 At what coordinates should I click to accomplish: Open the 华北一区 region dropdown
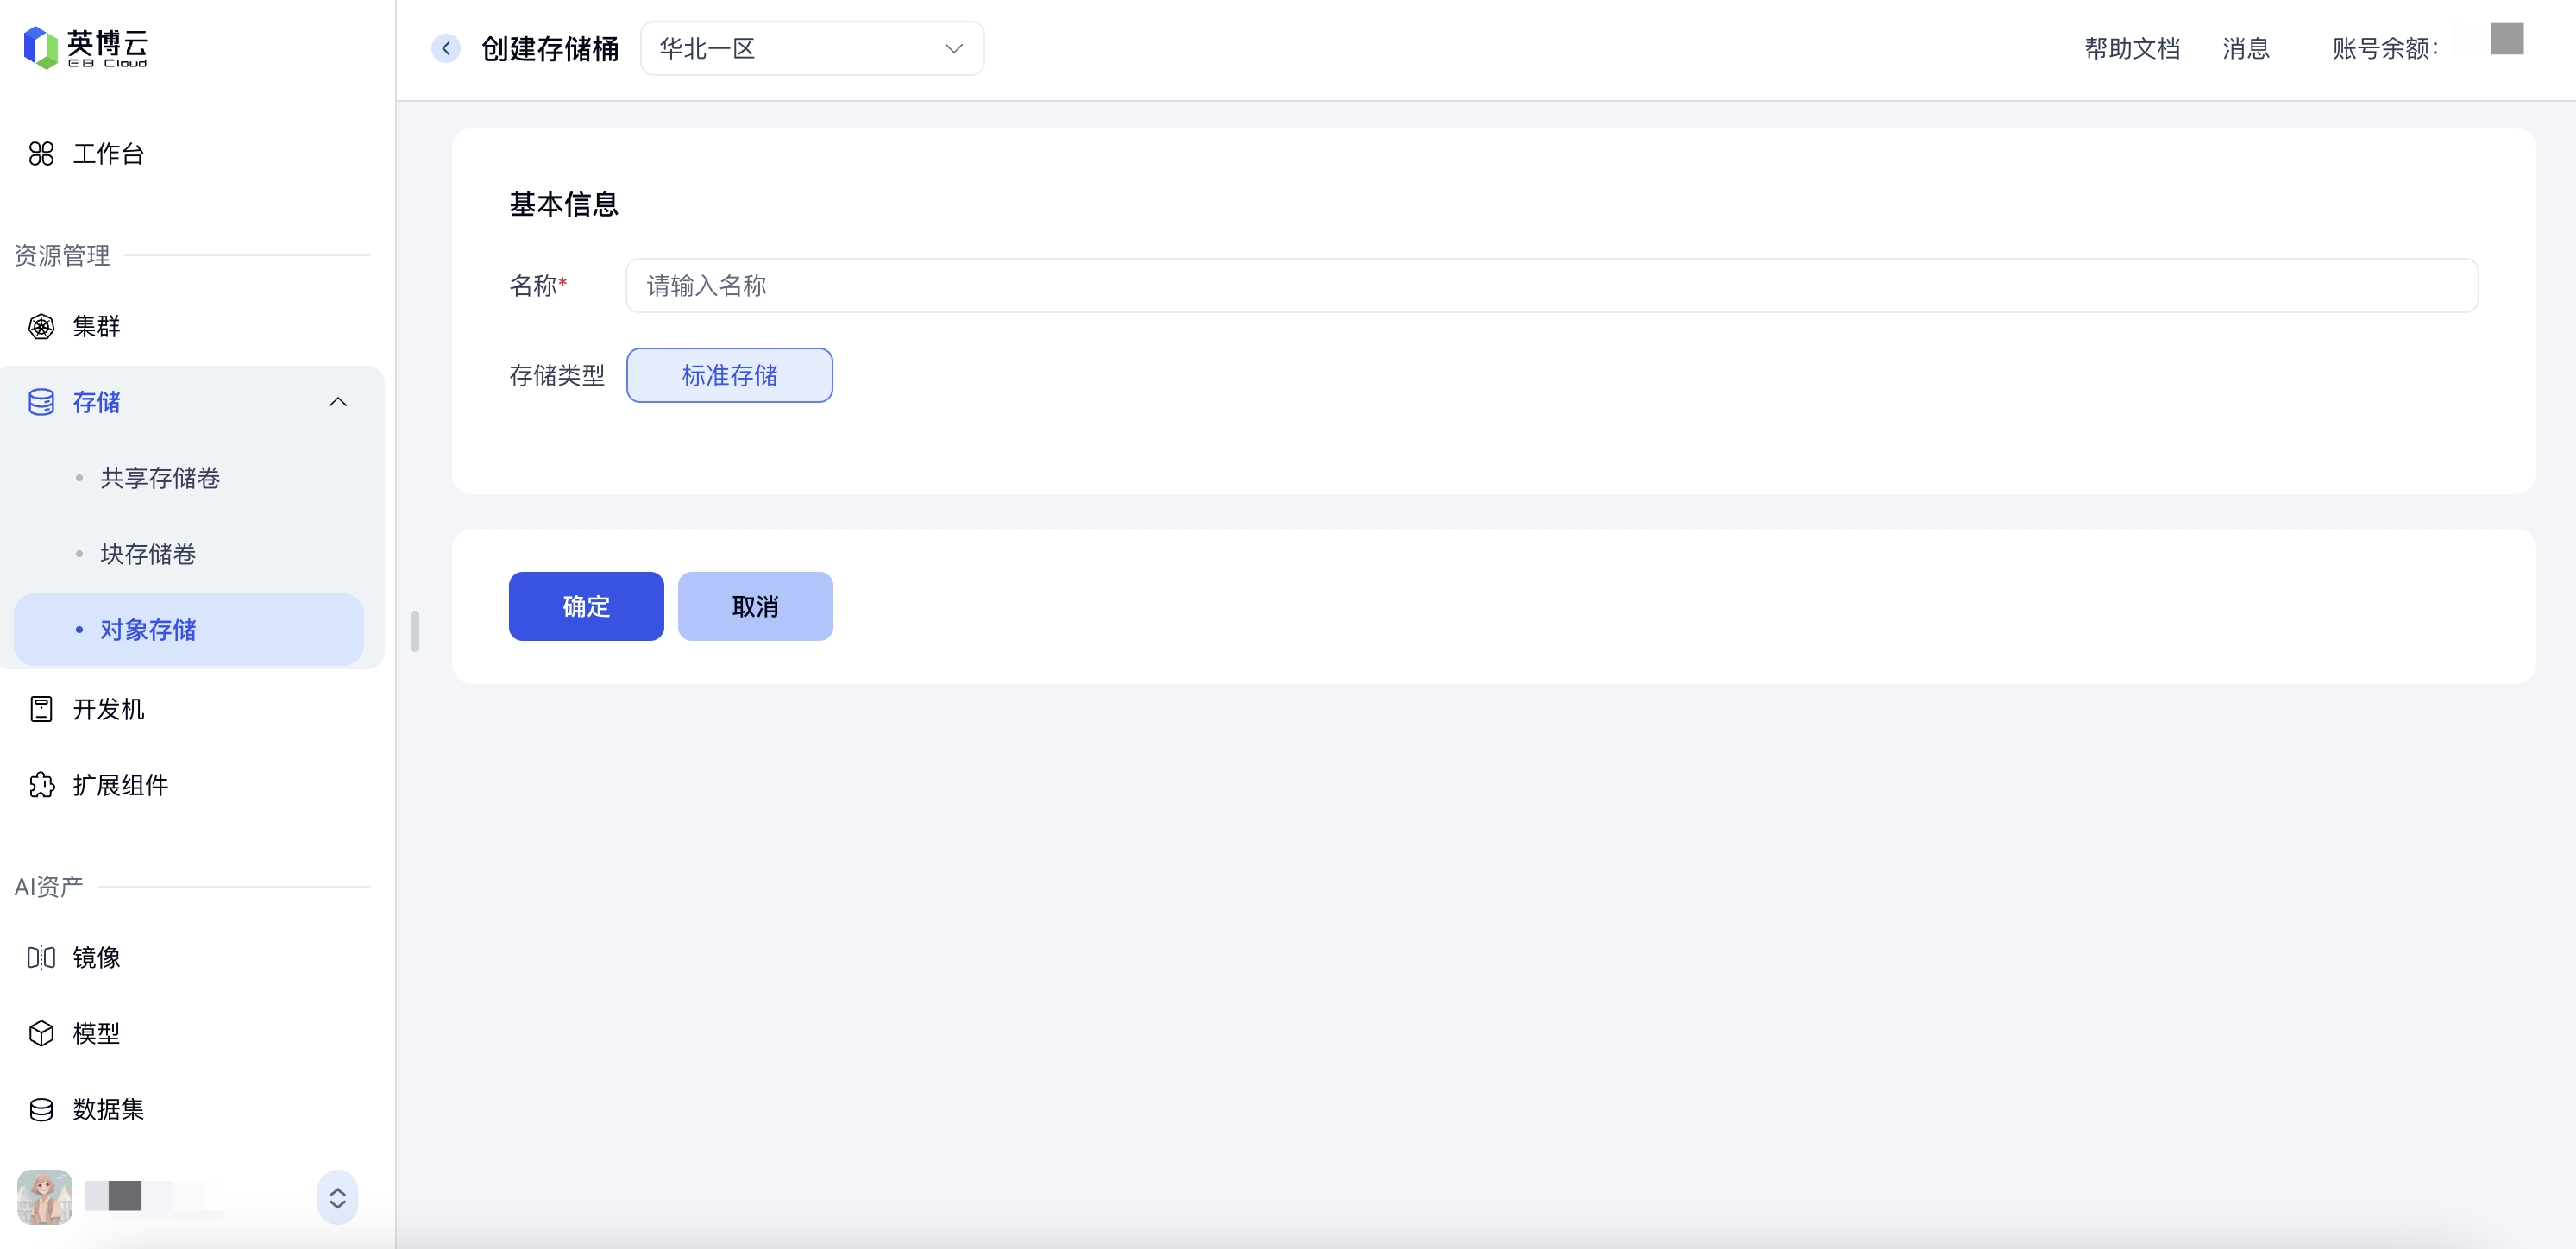[812, 48]
